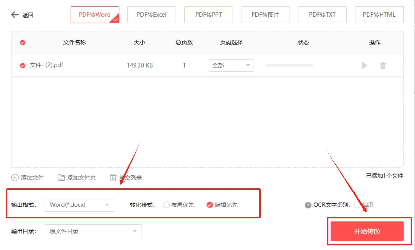This screenshot has height=250, width=415.
Task: Click the 输出目录 label
Action: (24, 231)
